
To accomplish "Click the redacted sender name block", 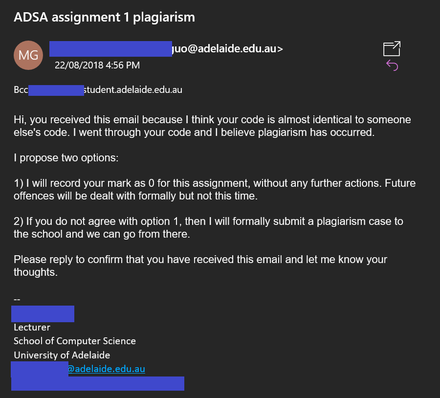I will click(110, 49).
